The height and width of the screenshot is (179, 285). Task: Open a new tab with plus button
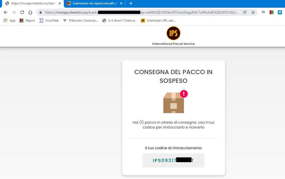tap(131, 3)
